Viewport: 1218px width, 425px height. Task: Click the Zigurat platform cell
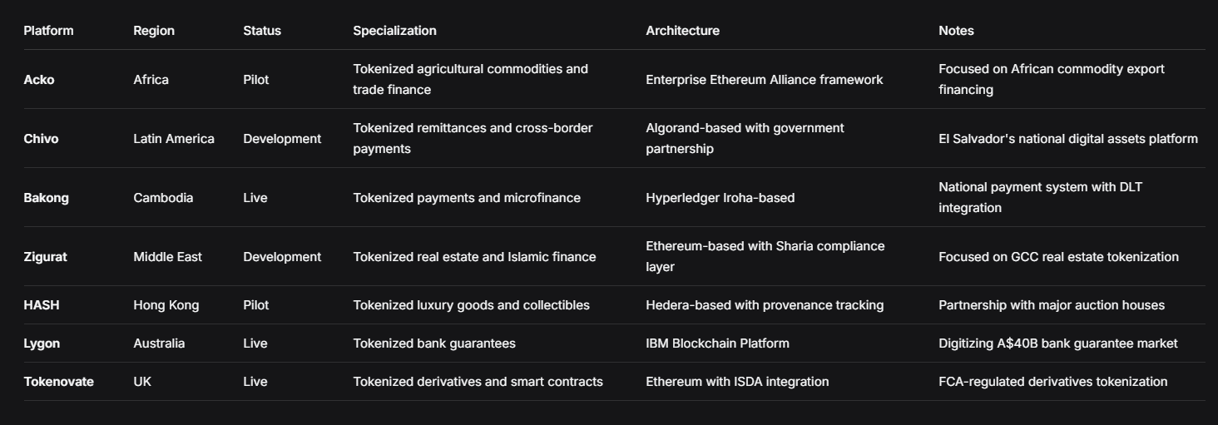(x=45, y=257)
